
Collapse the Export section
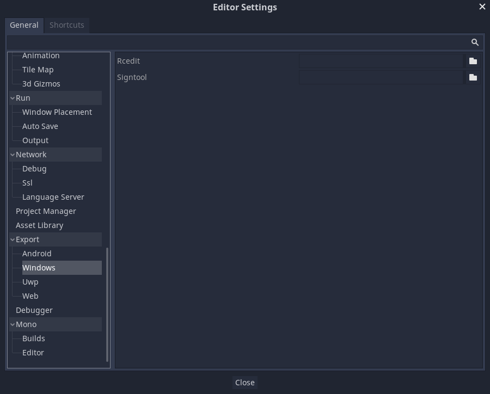click(12, 239)
